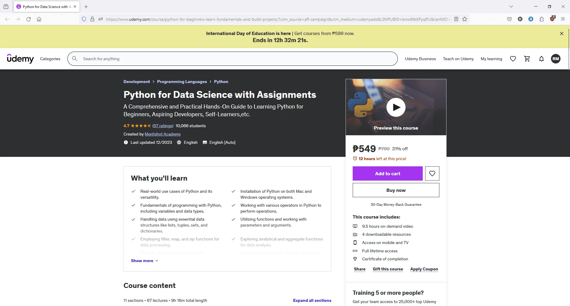Click the search magnifier icon
This screenshot has height=306, width=570.
75,59
